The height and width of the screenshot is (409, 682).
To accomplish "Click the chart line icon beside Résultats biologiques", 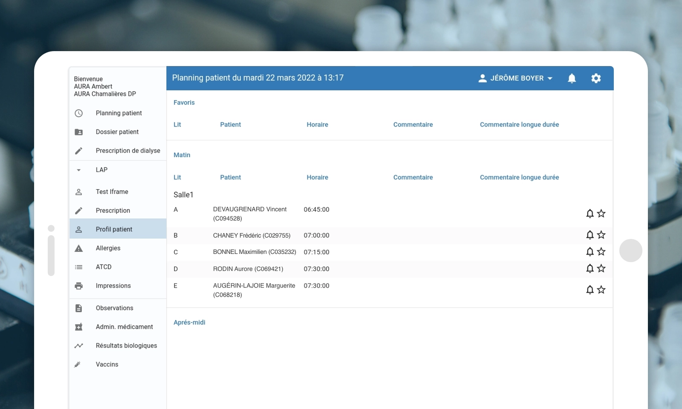I will pos(78,346).
